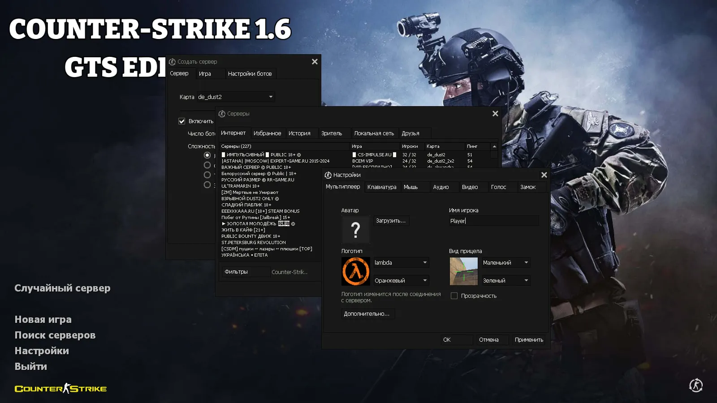Click the orange lambda logo preview
The width and height of the screenshot is (717, 403).
(355, 271)
